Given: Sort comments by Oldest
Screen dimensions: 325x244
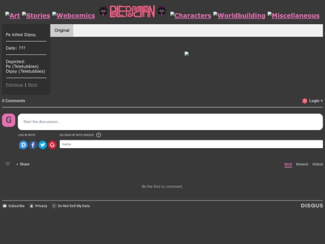Looking at the screenshot, I should pyautogui.click(x=318, y=164).
